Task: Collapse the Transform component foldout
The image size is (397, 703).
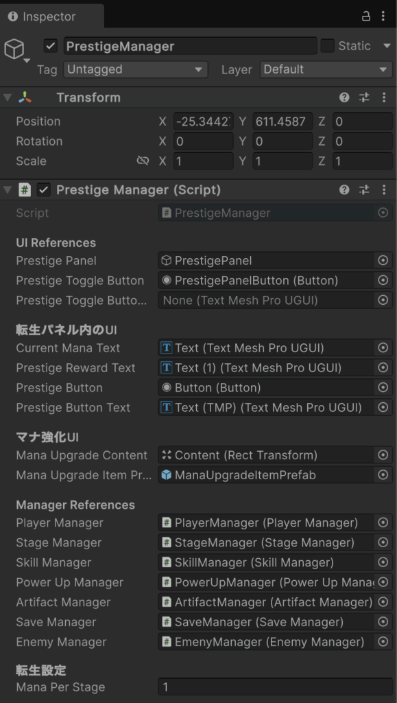Action: pos(7,97)
